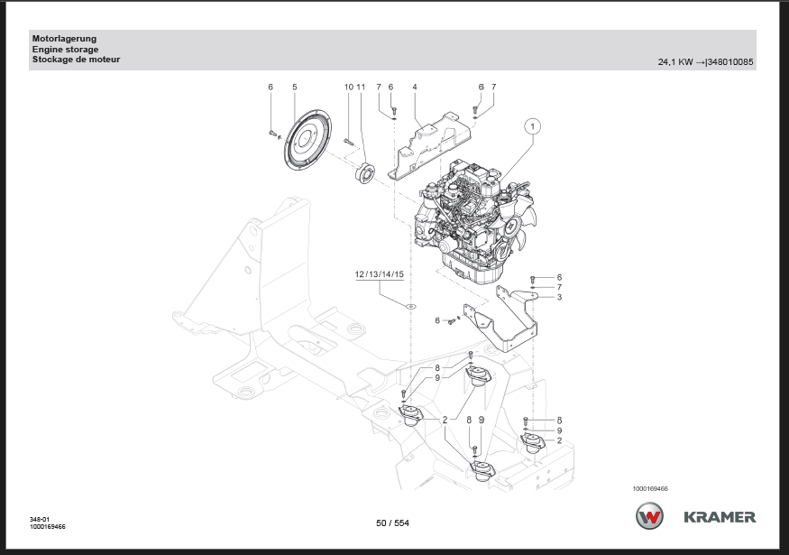The width and height of the screenshot is (789, 555).
Task: Click the bolt drawing under callout 10
Action: pos(349,140)
